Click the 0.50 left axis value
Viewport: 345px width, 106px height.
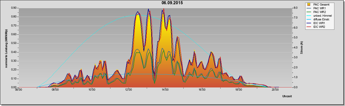click(14, 43)
